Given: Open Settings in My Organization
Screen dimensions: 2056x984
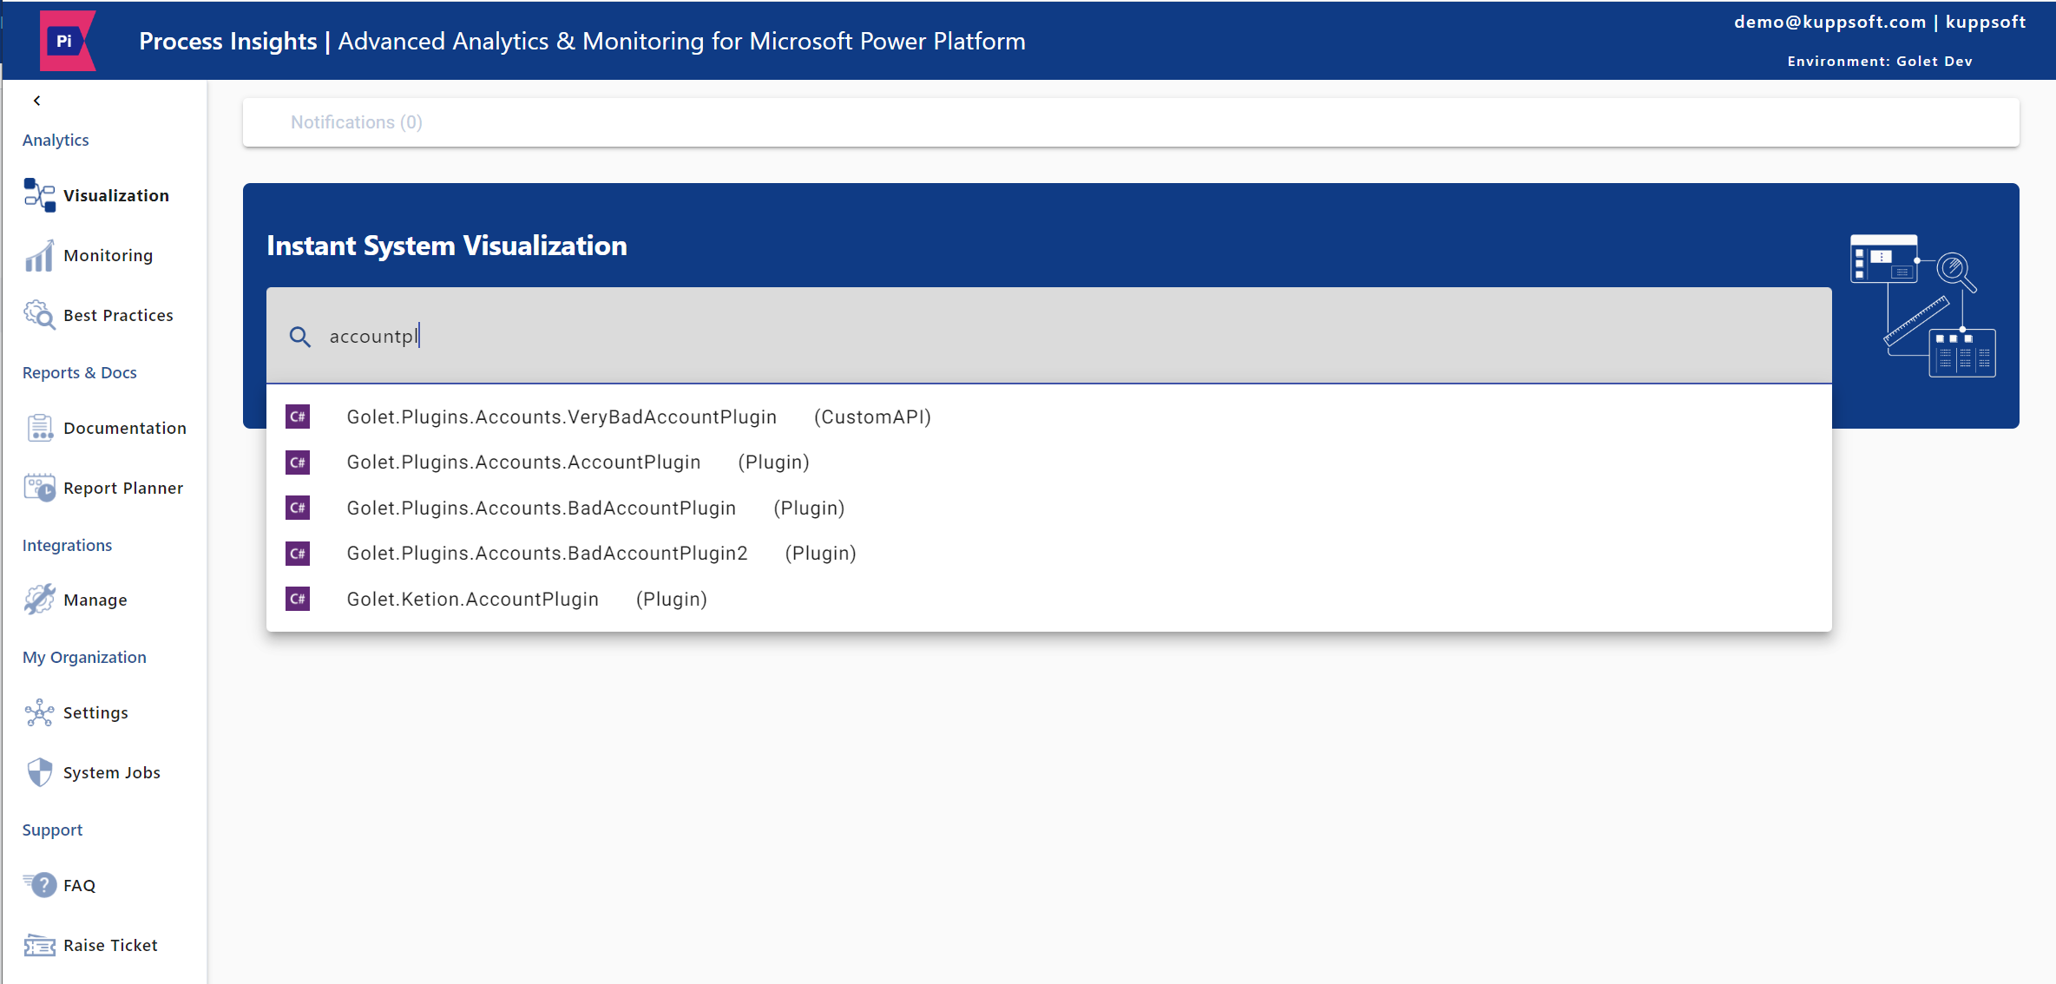Looking at the screenshot, I should [95, 712].
